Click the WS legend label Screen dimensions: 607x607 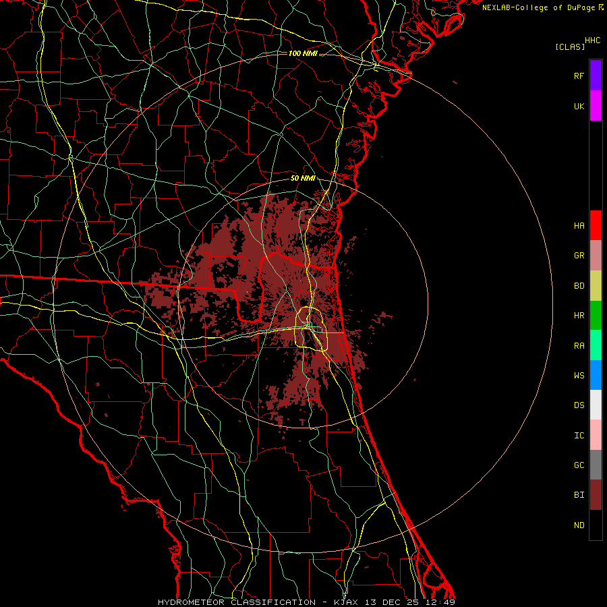point(579,375)
